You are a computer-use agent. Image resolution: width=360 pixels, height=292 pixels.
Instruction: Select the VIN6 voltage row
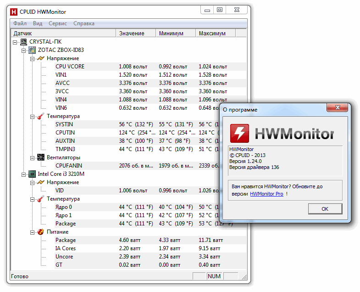137,108
